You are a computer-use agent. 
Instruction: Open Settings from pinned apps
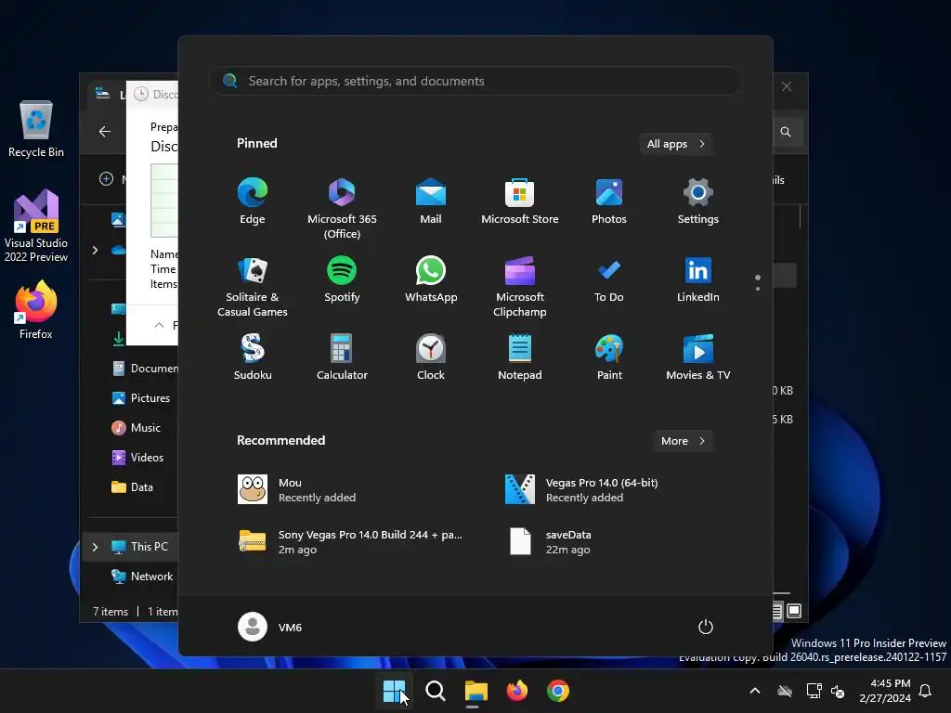tap(698, 201)
